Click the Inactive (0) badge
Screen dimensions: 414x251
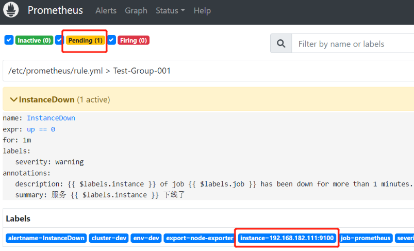pos(34,40)
